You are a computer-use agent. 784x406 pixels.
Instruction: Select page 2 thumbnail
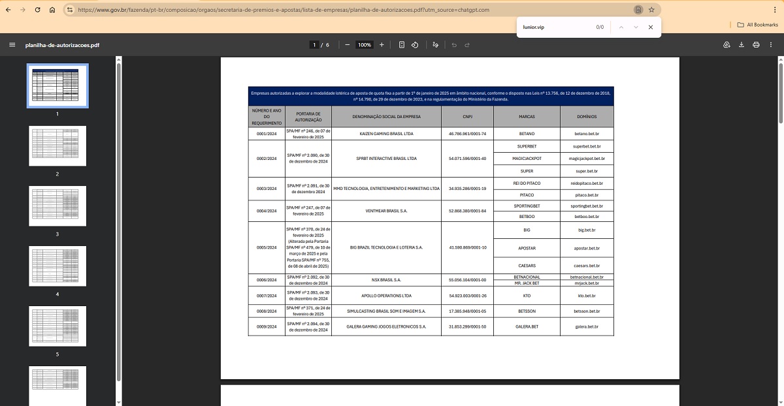(x=57, y=146)
